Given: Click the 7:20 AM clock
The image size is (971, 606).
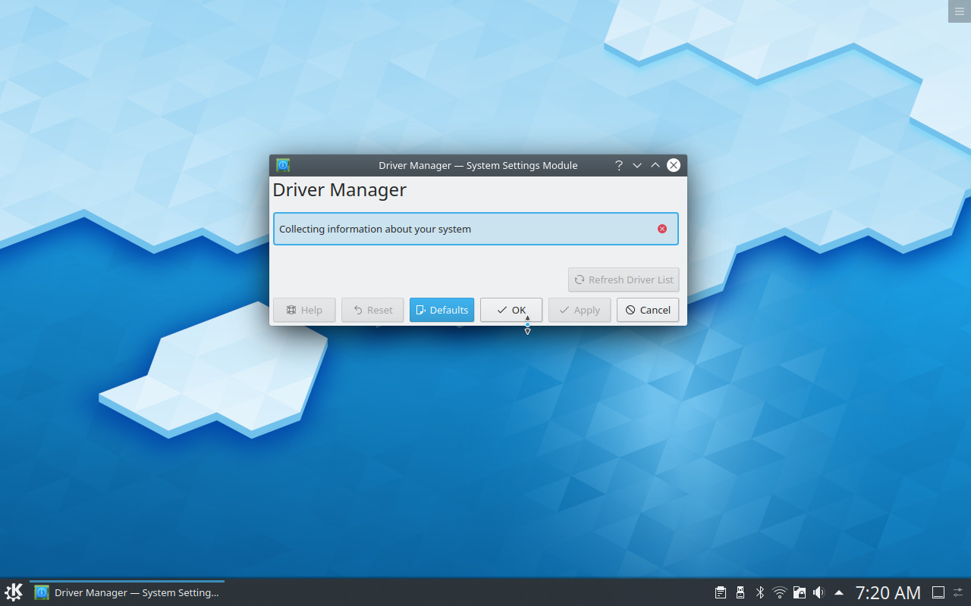Looking at the screenshot, I should pyautogui.click(x=888, y=592).
